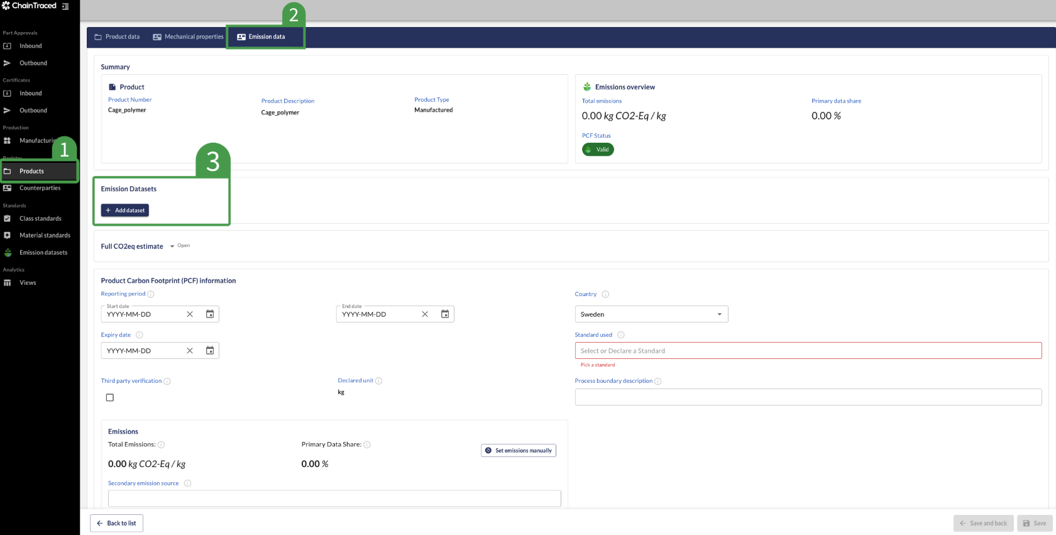1056x535 pixels.
Task: Collapse sidebar using ChainTraced menu icon
Action: point(65,6)
